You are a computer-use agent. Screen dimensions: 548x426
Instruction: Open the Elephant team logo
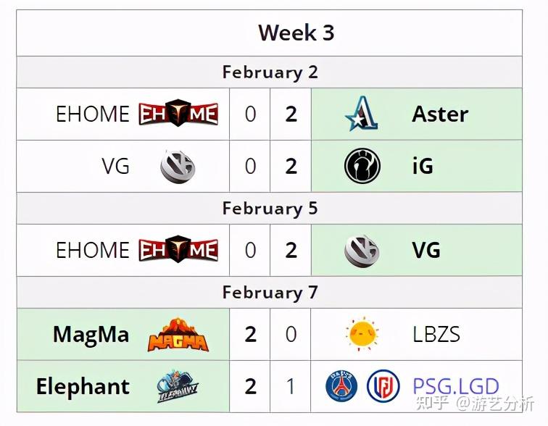(178, 386)
